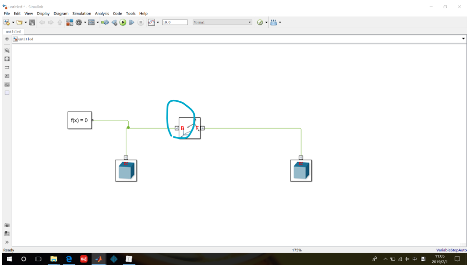Click the Update Diagram toolbar icon

tap(105, 22)
